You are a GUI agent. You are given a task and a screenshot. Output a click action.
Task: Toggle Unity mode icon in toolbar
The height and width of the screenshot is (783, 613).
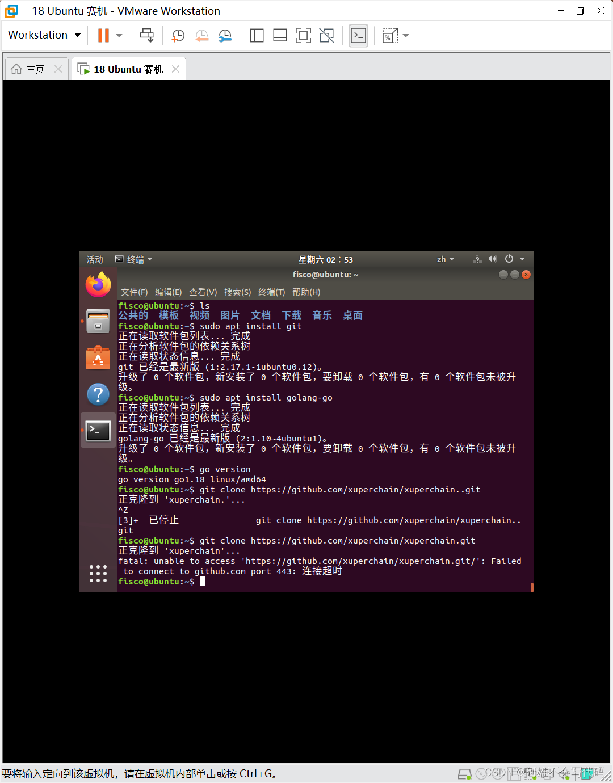coord(327,36)
